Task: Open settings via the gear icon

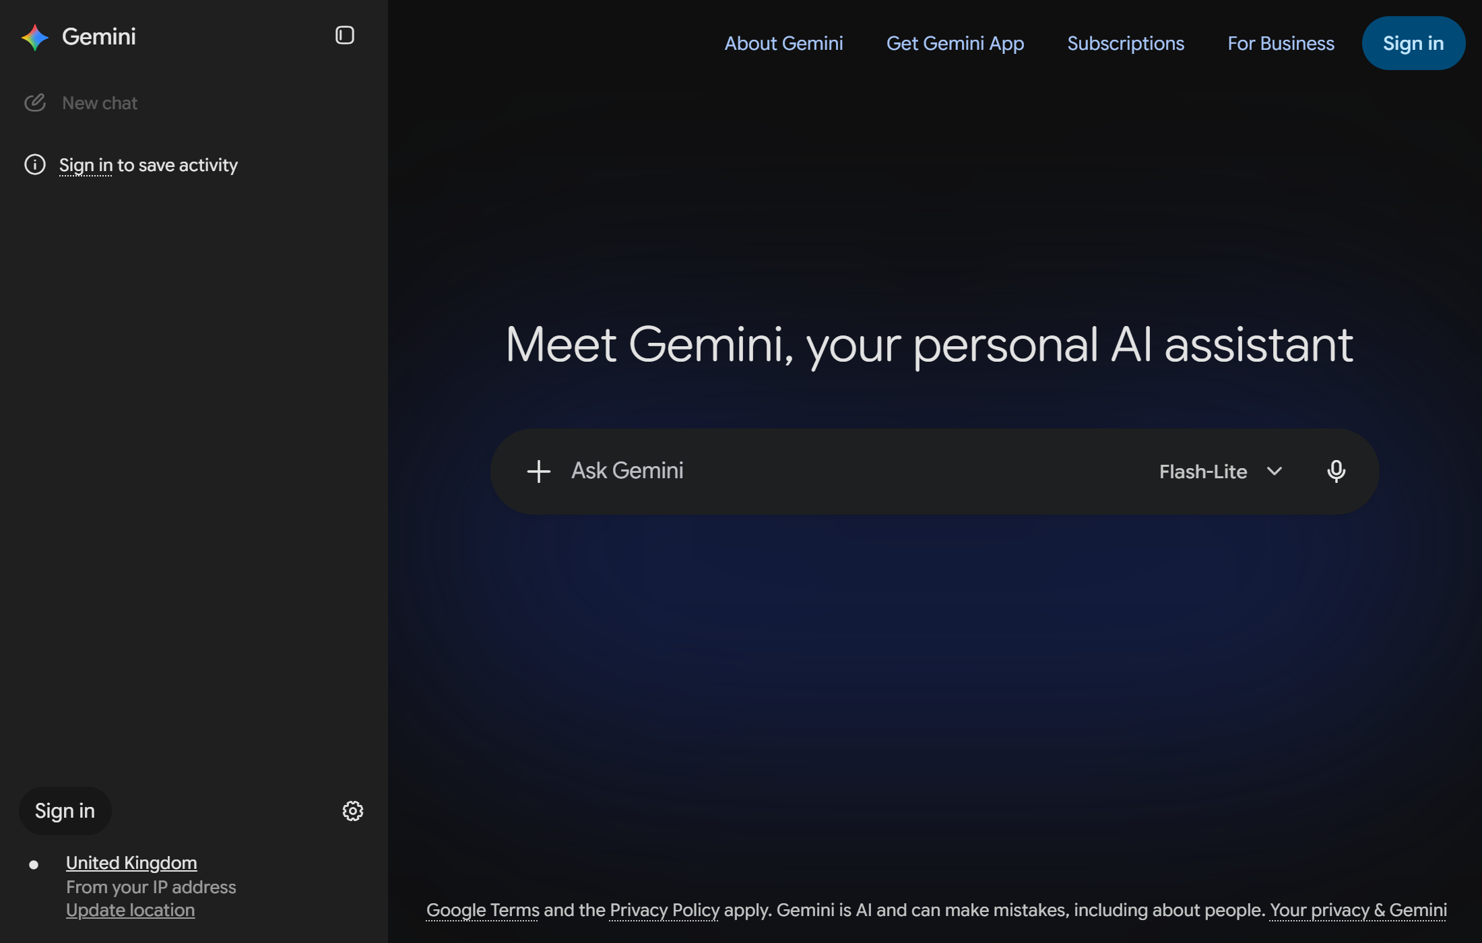Action: pyautogui.click(x=352, y=810)
